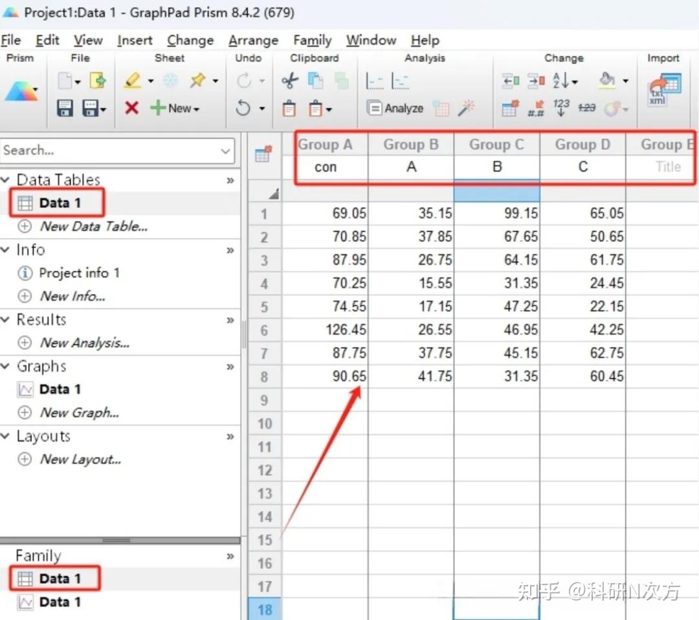Click the delete column icon in Change
The image size is (699, 620).
(x=537, y=81)
